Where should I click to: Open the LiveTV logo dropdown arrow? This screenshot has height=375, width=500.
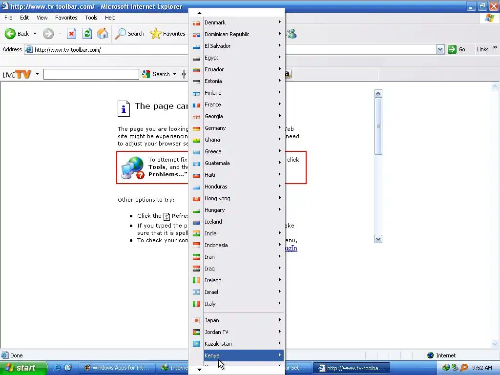coord(37,74)
